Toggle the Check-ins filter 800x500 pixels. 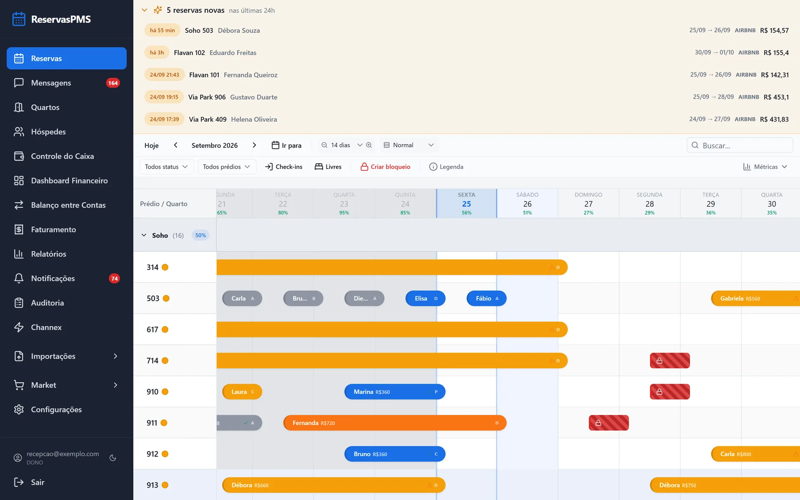tap(284, 167)
